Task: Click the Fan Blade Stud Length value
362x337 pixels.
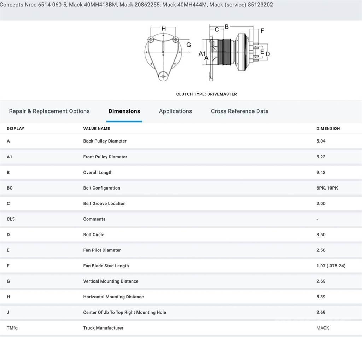Action: [331, 266]
